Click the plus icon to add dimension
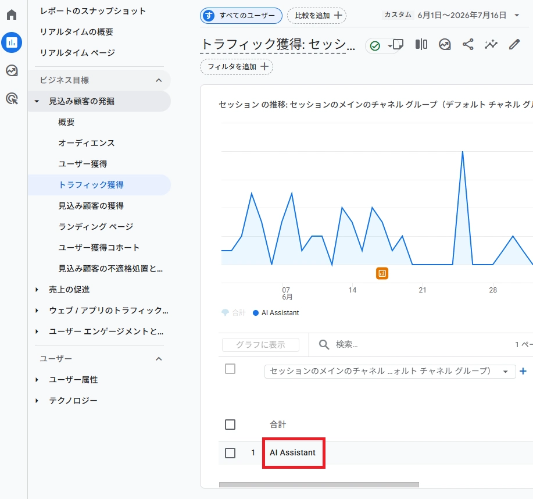 click(x=523, y=371)
